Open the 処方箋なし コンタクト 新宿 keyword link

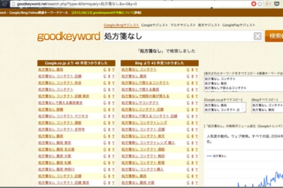tap(143, 163)
